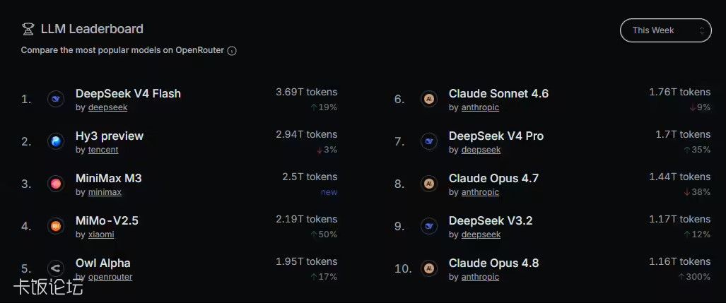Follow the minimax author link
Image resolution: width=726 pixels, height=303 pixels.
point(105,192)
